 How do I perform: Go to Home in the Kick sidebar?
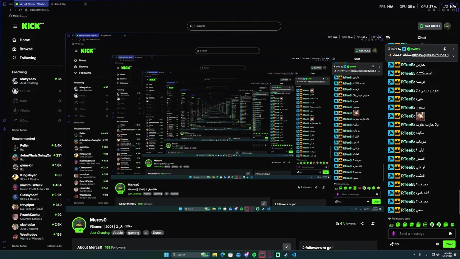22,40
